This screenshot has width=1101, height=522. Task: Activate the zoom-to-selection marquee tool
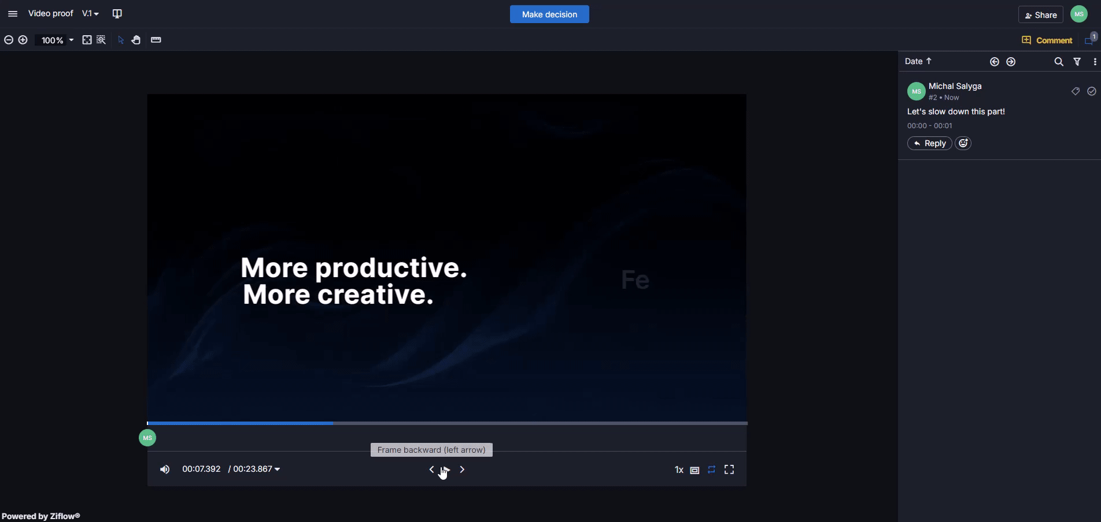101,40
